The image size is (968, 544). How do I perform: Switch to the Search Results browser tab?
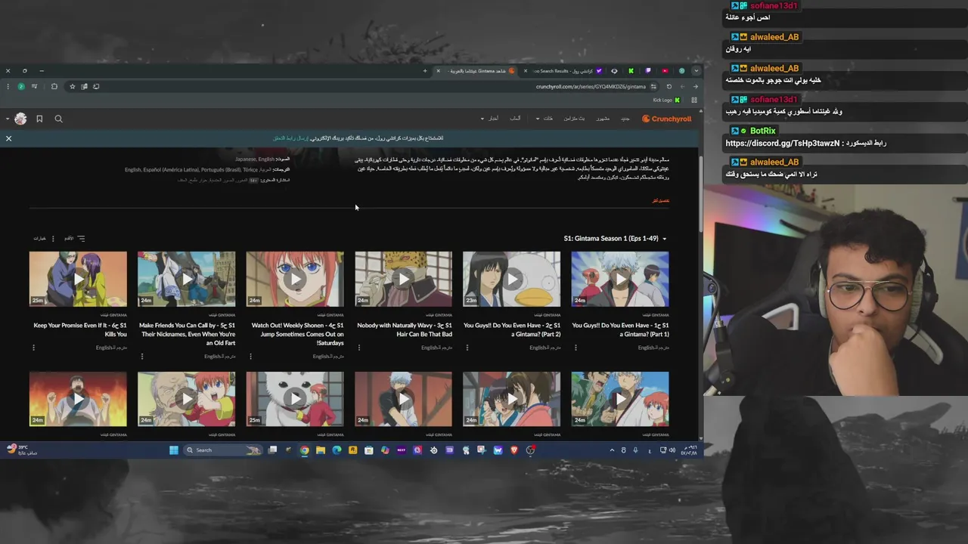[563, 71]
